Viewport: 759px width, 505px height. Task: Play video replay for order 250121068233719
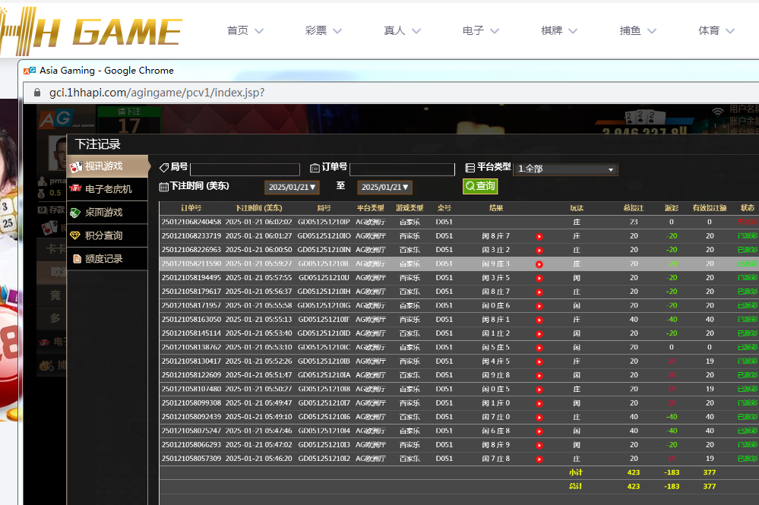pyautogui.click(x=539, y=236)
